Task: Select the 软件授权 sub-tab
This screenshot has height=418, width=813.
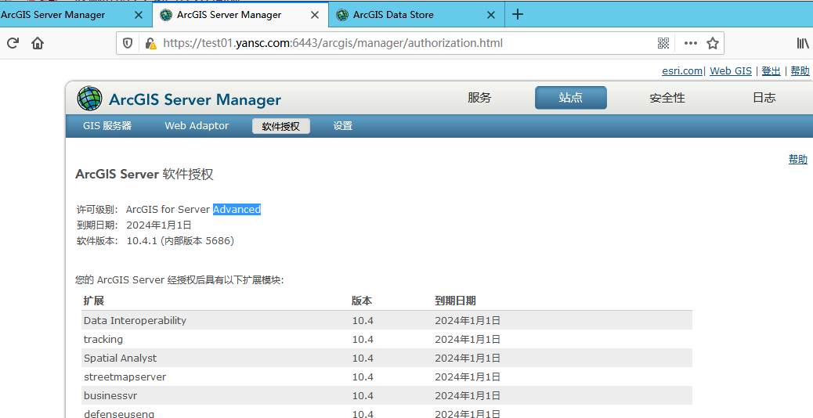Action: (281, 126)
